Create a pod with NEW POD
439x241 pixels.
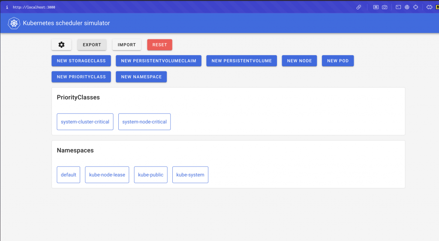[338, 61]
